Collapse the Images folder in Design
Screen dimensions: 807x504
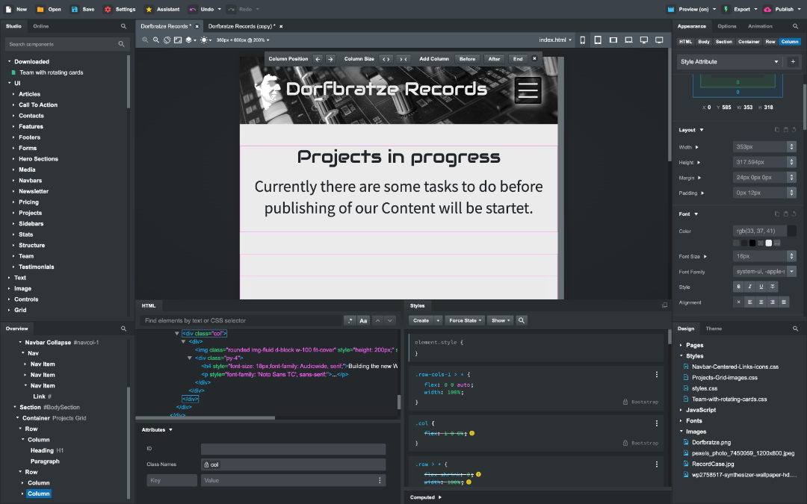point(681,432)
